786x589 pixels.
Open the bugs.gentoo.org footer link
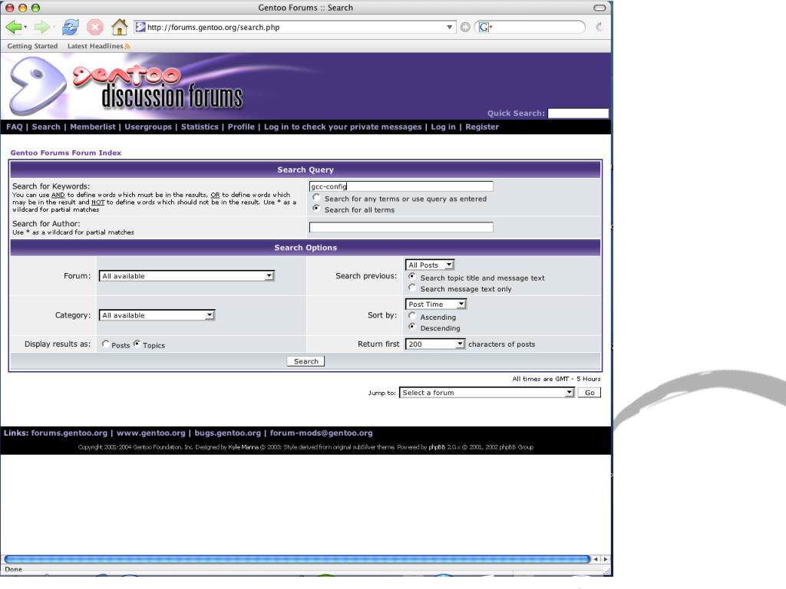click(x=227, y=433)
